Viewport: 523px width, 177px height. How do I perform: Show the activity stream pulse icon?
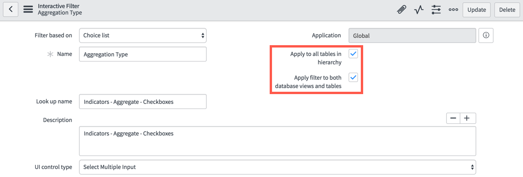(418, 10)
